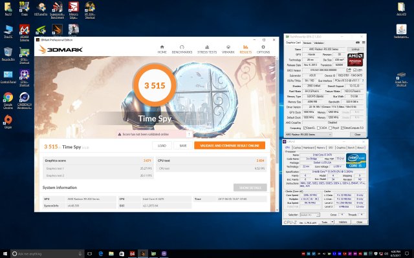Open the Control Panel desktop icon

(8, 77)
